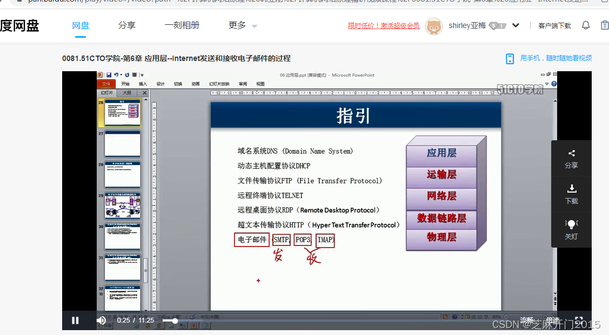Click the thumbnail pane scroll-up arrow
Viewport: 609px width, 335px height.
click(x=146, y=100)
